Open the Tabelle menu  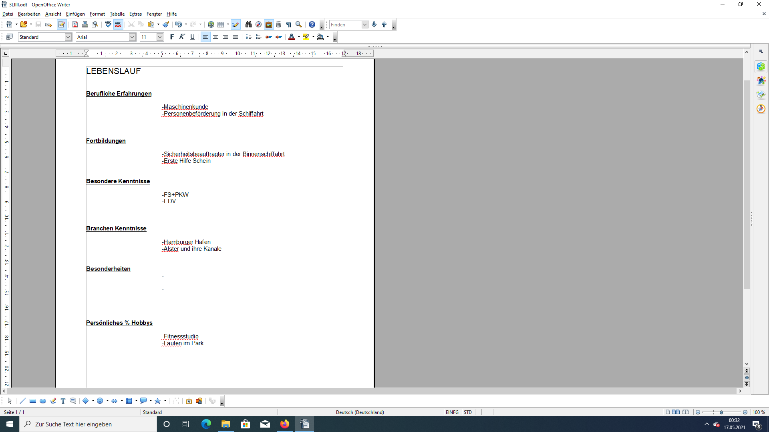[117, 14]
